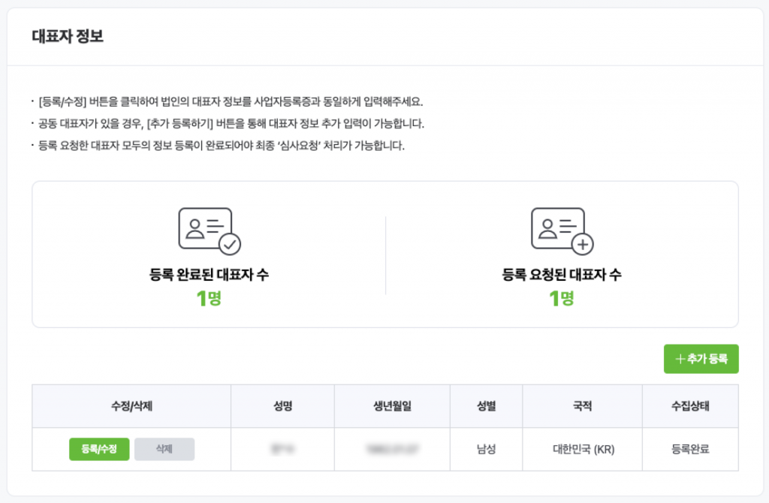The width and height of the screenshot is (769, 503).
Task: Click the 1명 count under 등록 요청된
Action: pos(562,298)
